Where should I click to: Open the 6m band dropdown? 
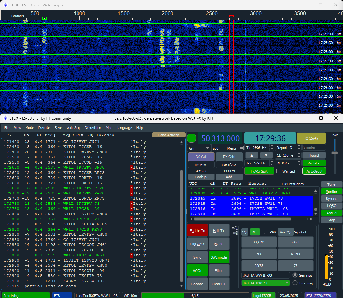pyautogui.click(x=199, y=148)
